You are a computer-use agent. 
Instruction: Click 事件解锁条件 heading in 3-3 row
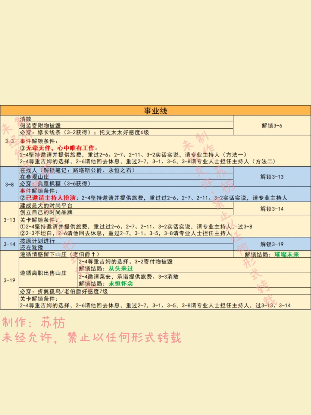(x=39, y=141)
